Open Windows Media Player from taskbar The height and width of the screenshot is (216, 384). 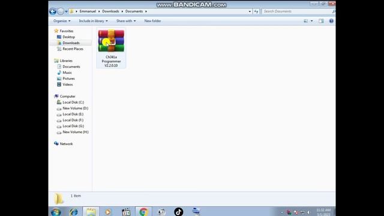(x=108, y=212)
